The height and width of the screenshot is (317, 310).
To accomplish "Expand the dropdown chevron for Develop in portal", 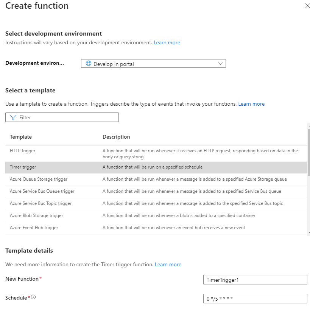I will pyautogui.click(x=220, y=63).
